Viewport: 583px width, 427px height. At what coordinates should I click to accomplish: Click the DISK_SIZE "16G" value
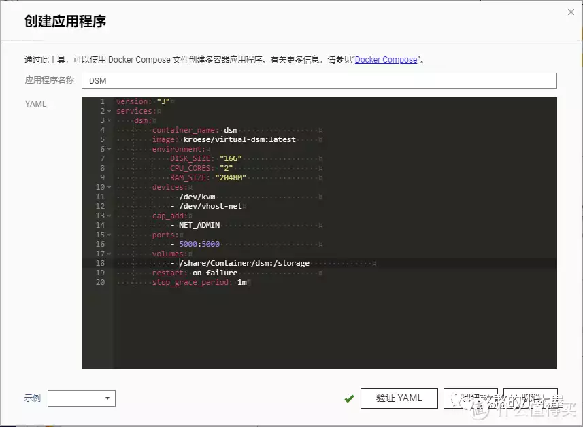click(x=231, y=158)
